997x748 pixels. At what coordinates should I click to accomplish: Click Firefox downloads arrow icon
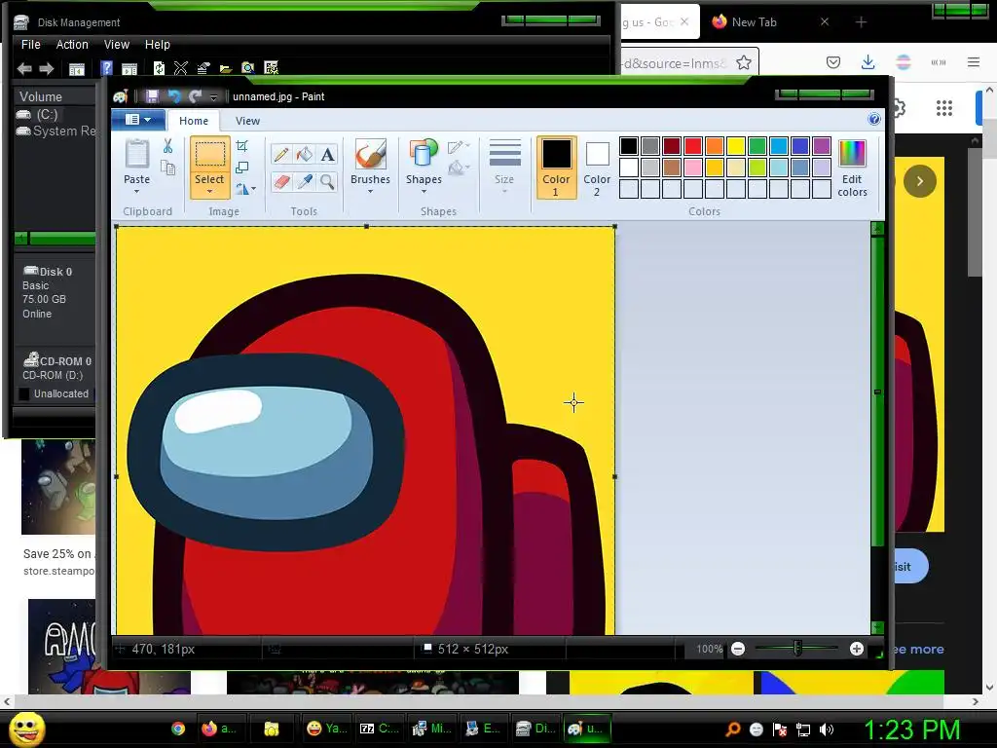click(868, 62)
